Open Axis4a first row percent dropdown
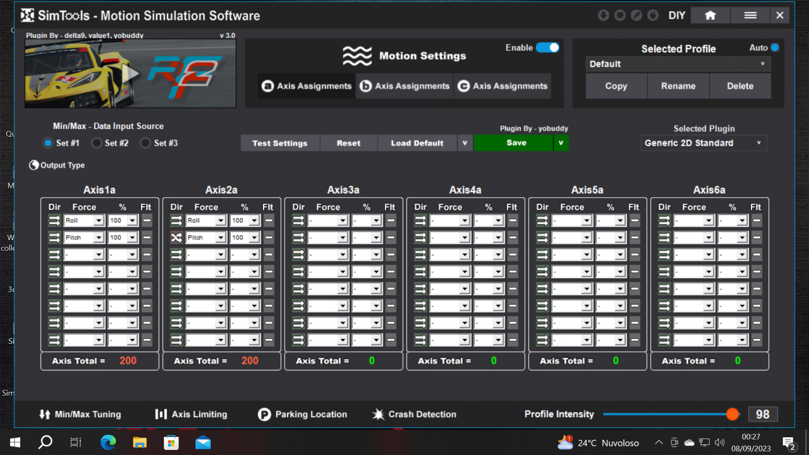Screen dimensions: 809x455 click(x=489, y=220)
